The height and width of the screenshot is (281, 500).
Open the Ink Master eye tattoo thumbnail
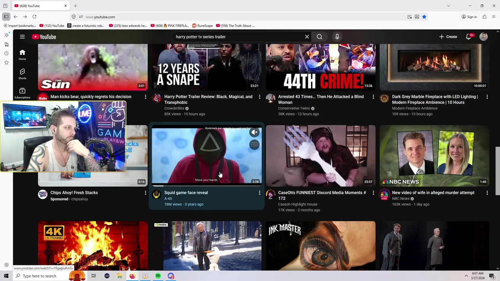tap(321, 246)
